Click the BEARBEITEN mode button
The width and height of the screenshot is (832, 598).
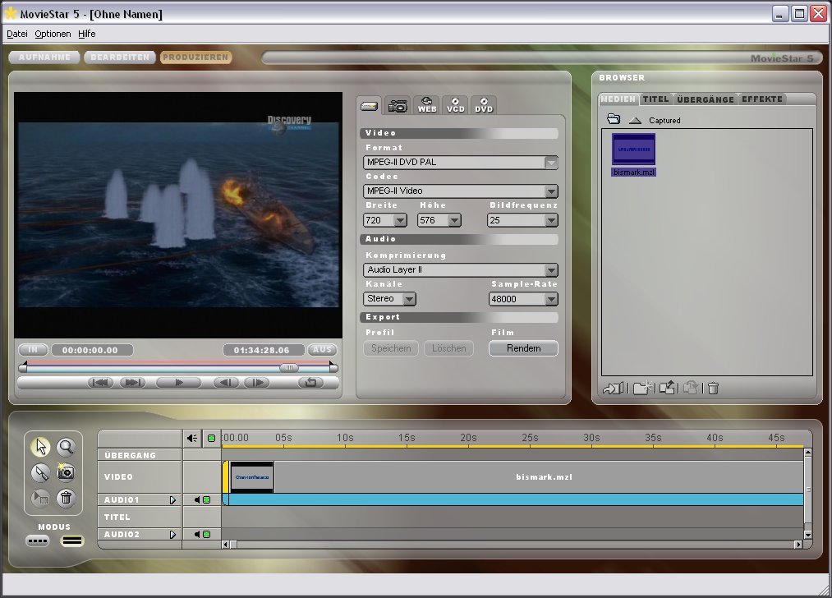point(120,57)
